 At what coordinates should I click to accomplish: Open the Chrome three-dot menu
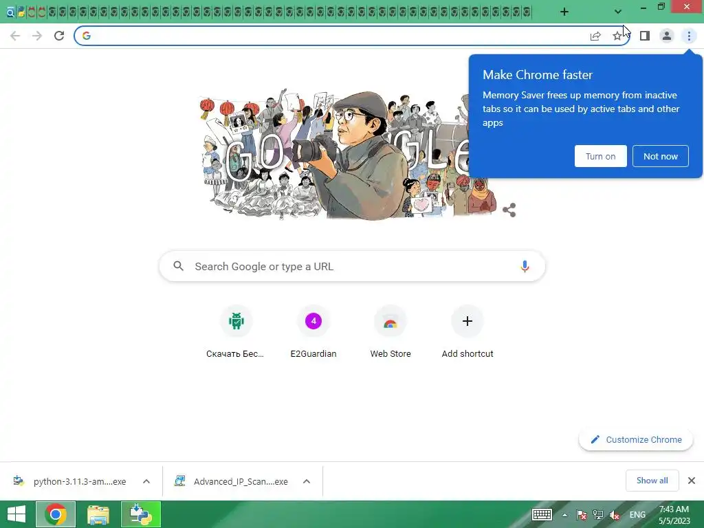(x=689, y=36)
